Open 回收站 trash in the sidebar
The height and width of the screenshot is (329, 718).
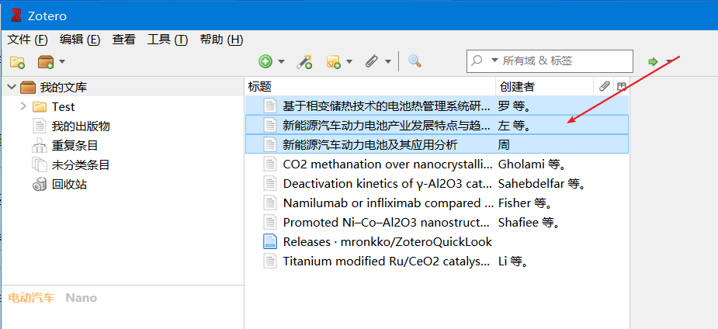(x=69, y=185)
